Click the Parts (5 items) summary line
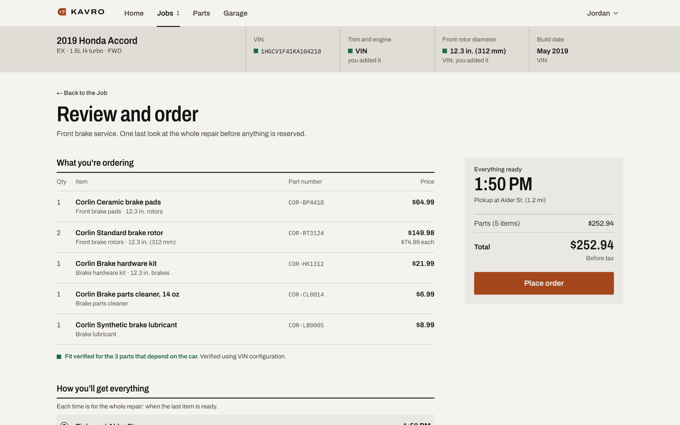The height and width of the screenshot is (425, 680). pos(544,223)
